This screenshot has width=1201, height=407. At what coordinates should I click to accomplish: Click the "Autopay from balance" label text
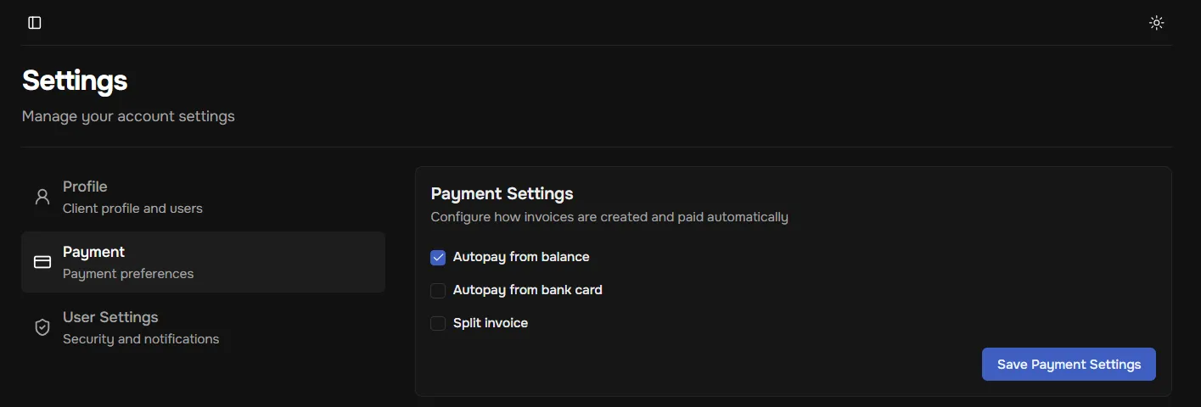point(521,257)
